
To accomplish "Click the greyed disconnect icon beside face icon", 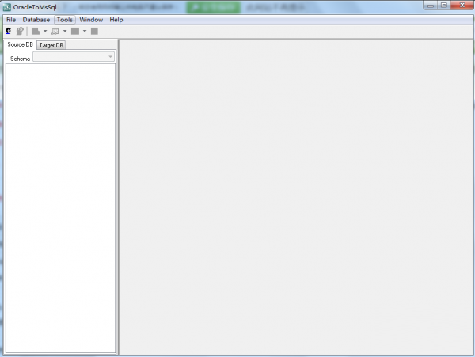I will pos(20,31).
